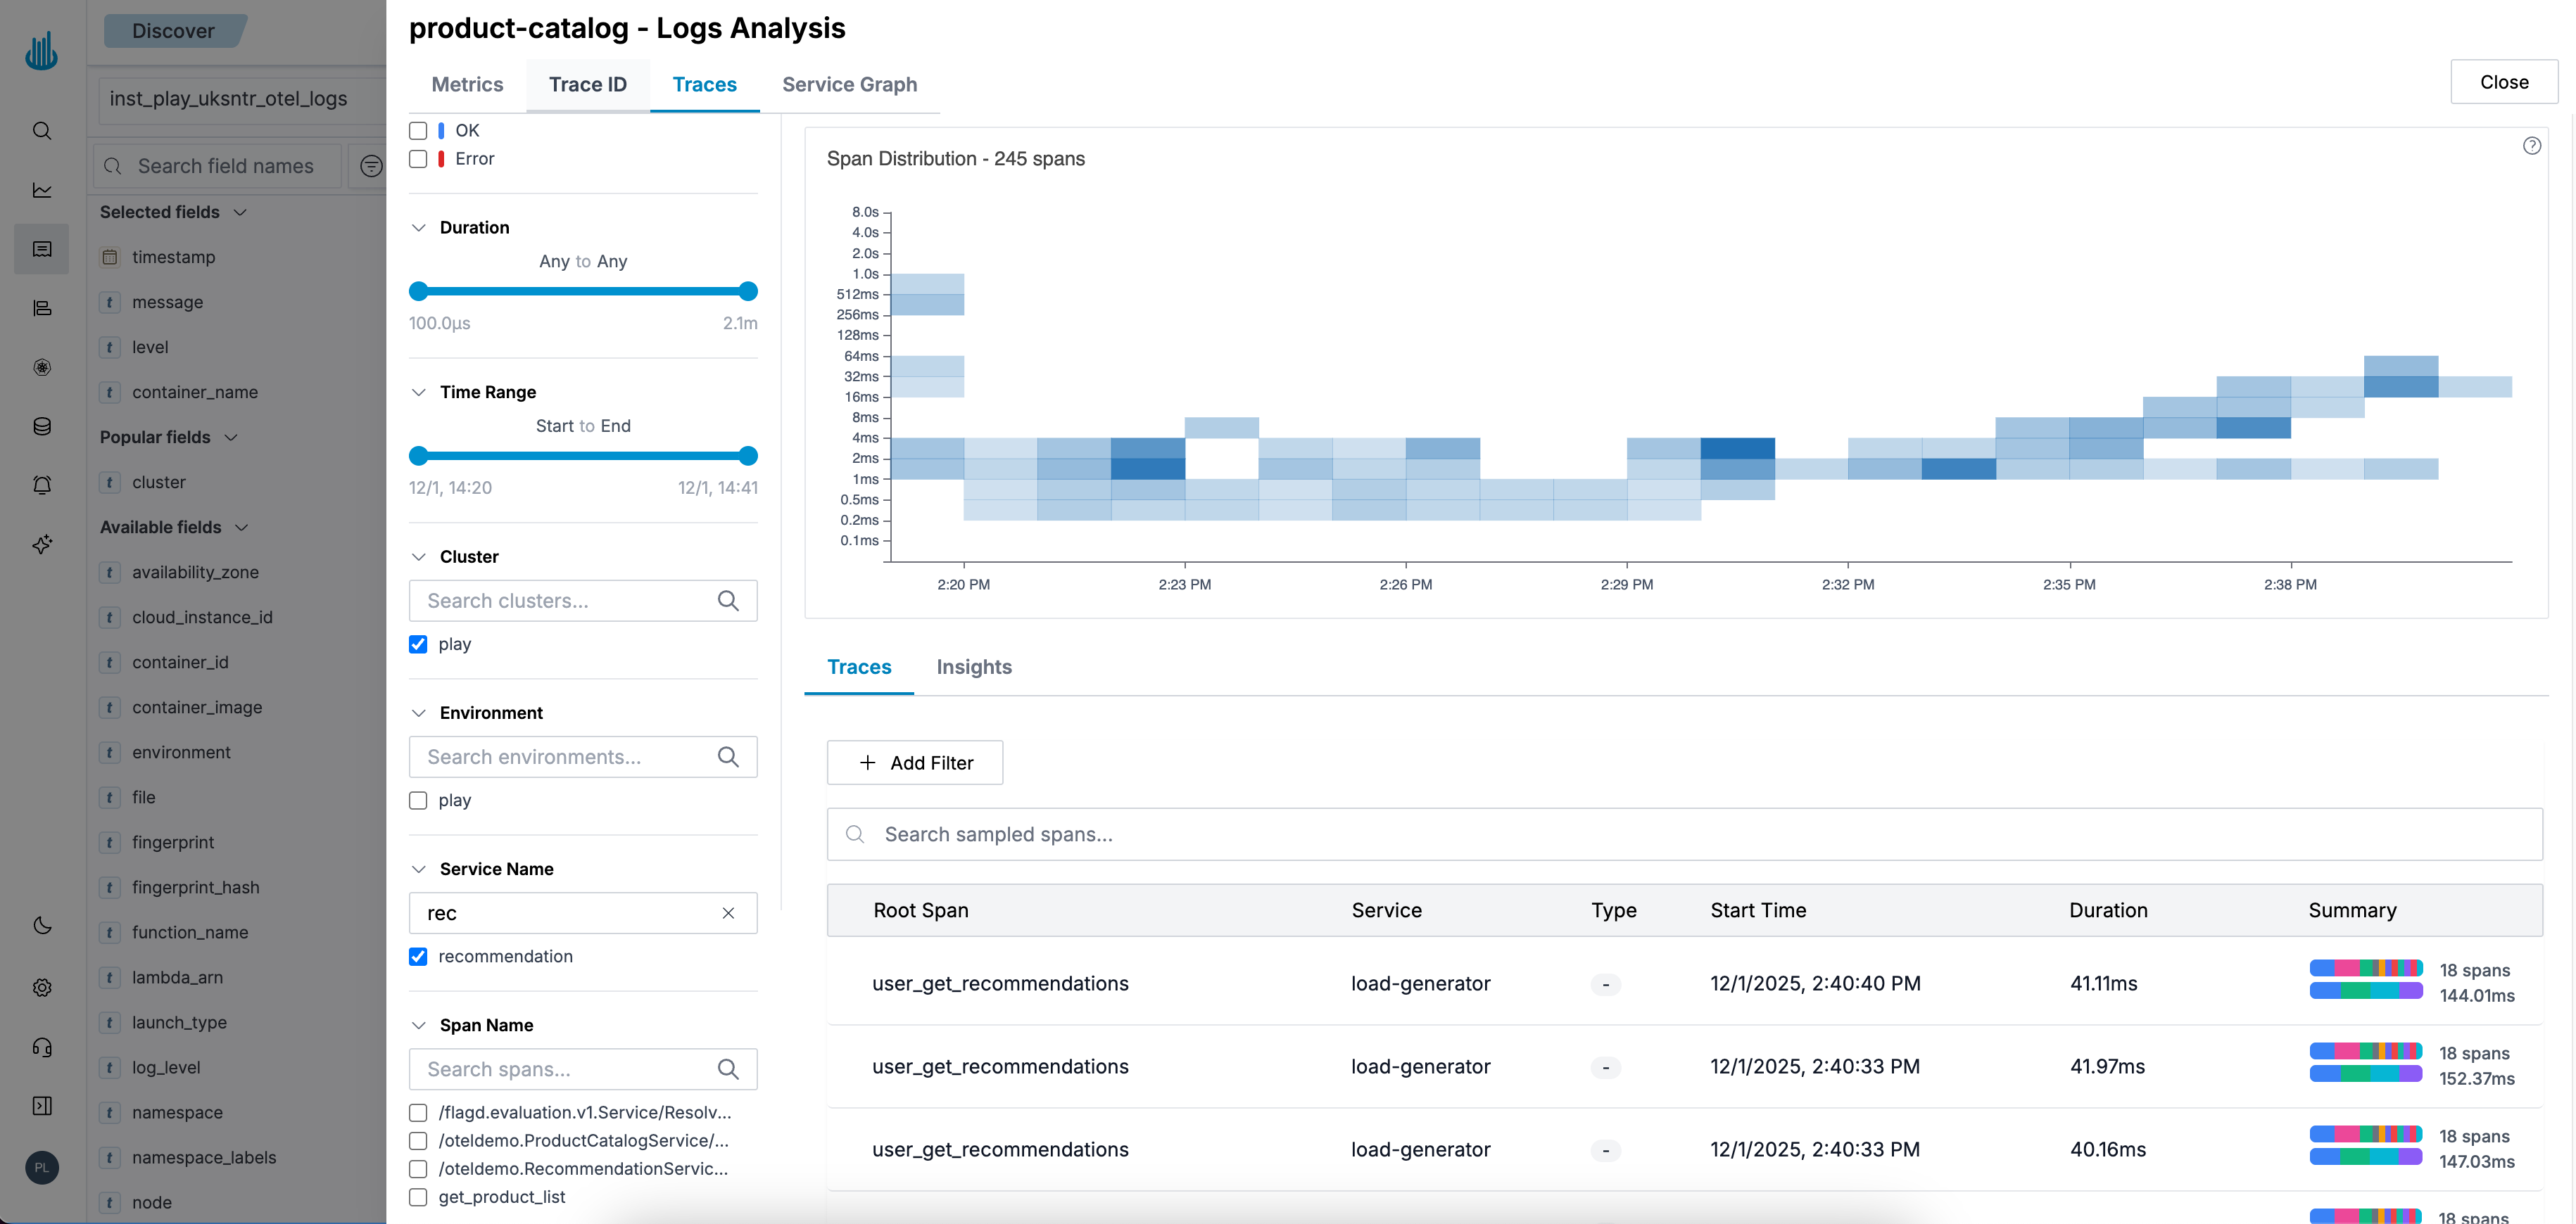Viewport: 2576px width, 1224px height.
Task: Check the get_product_list span checkbox
Action: click(x=418, y=1197)
